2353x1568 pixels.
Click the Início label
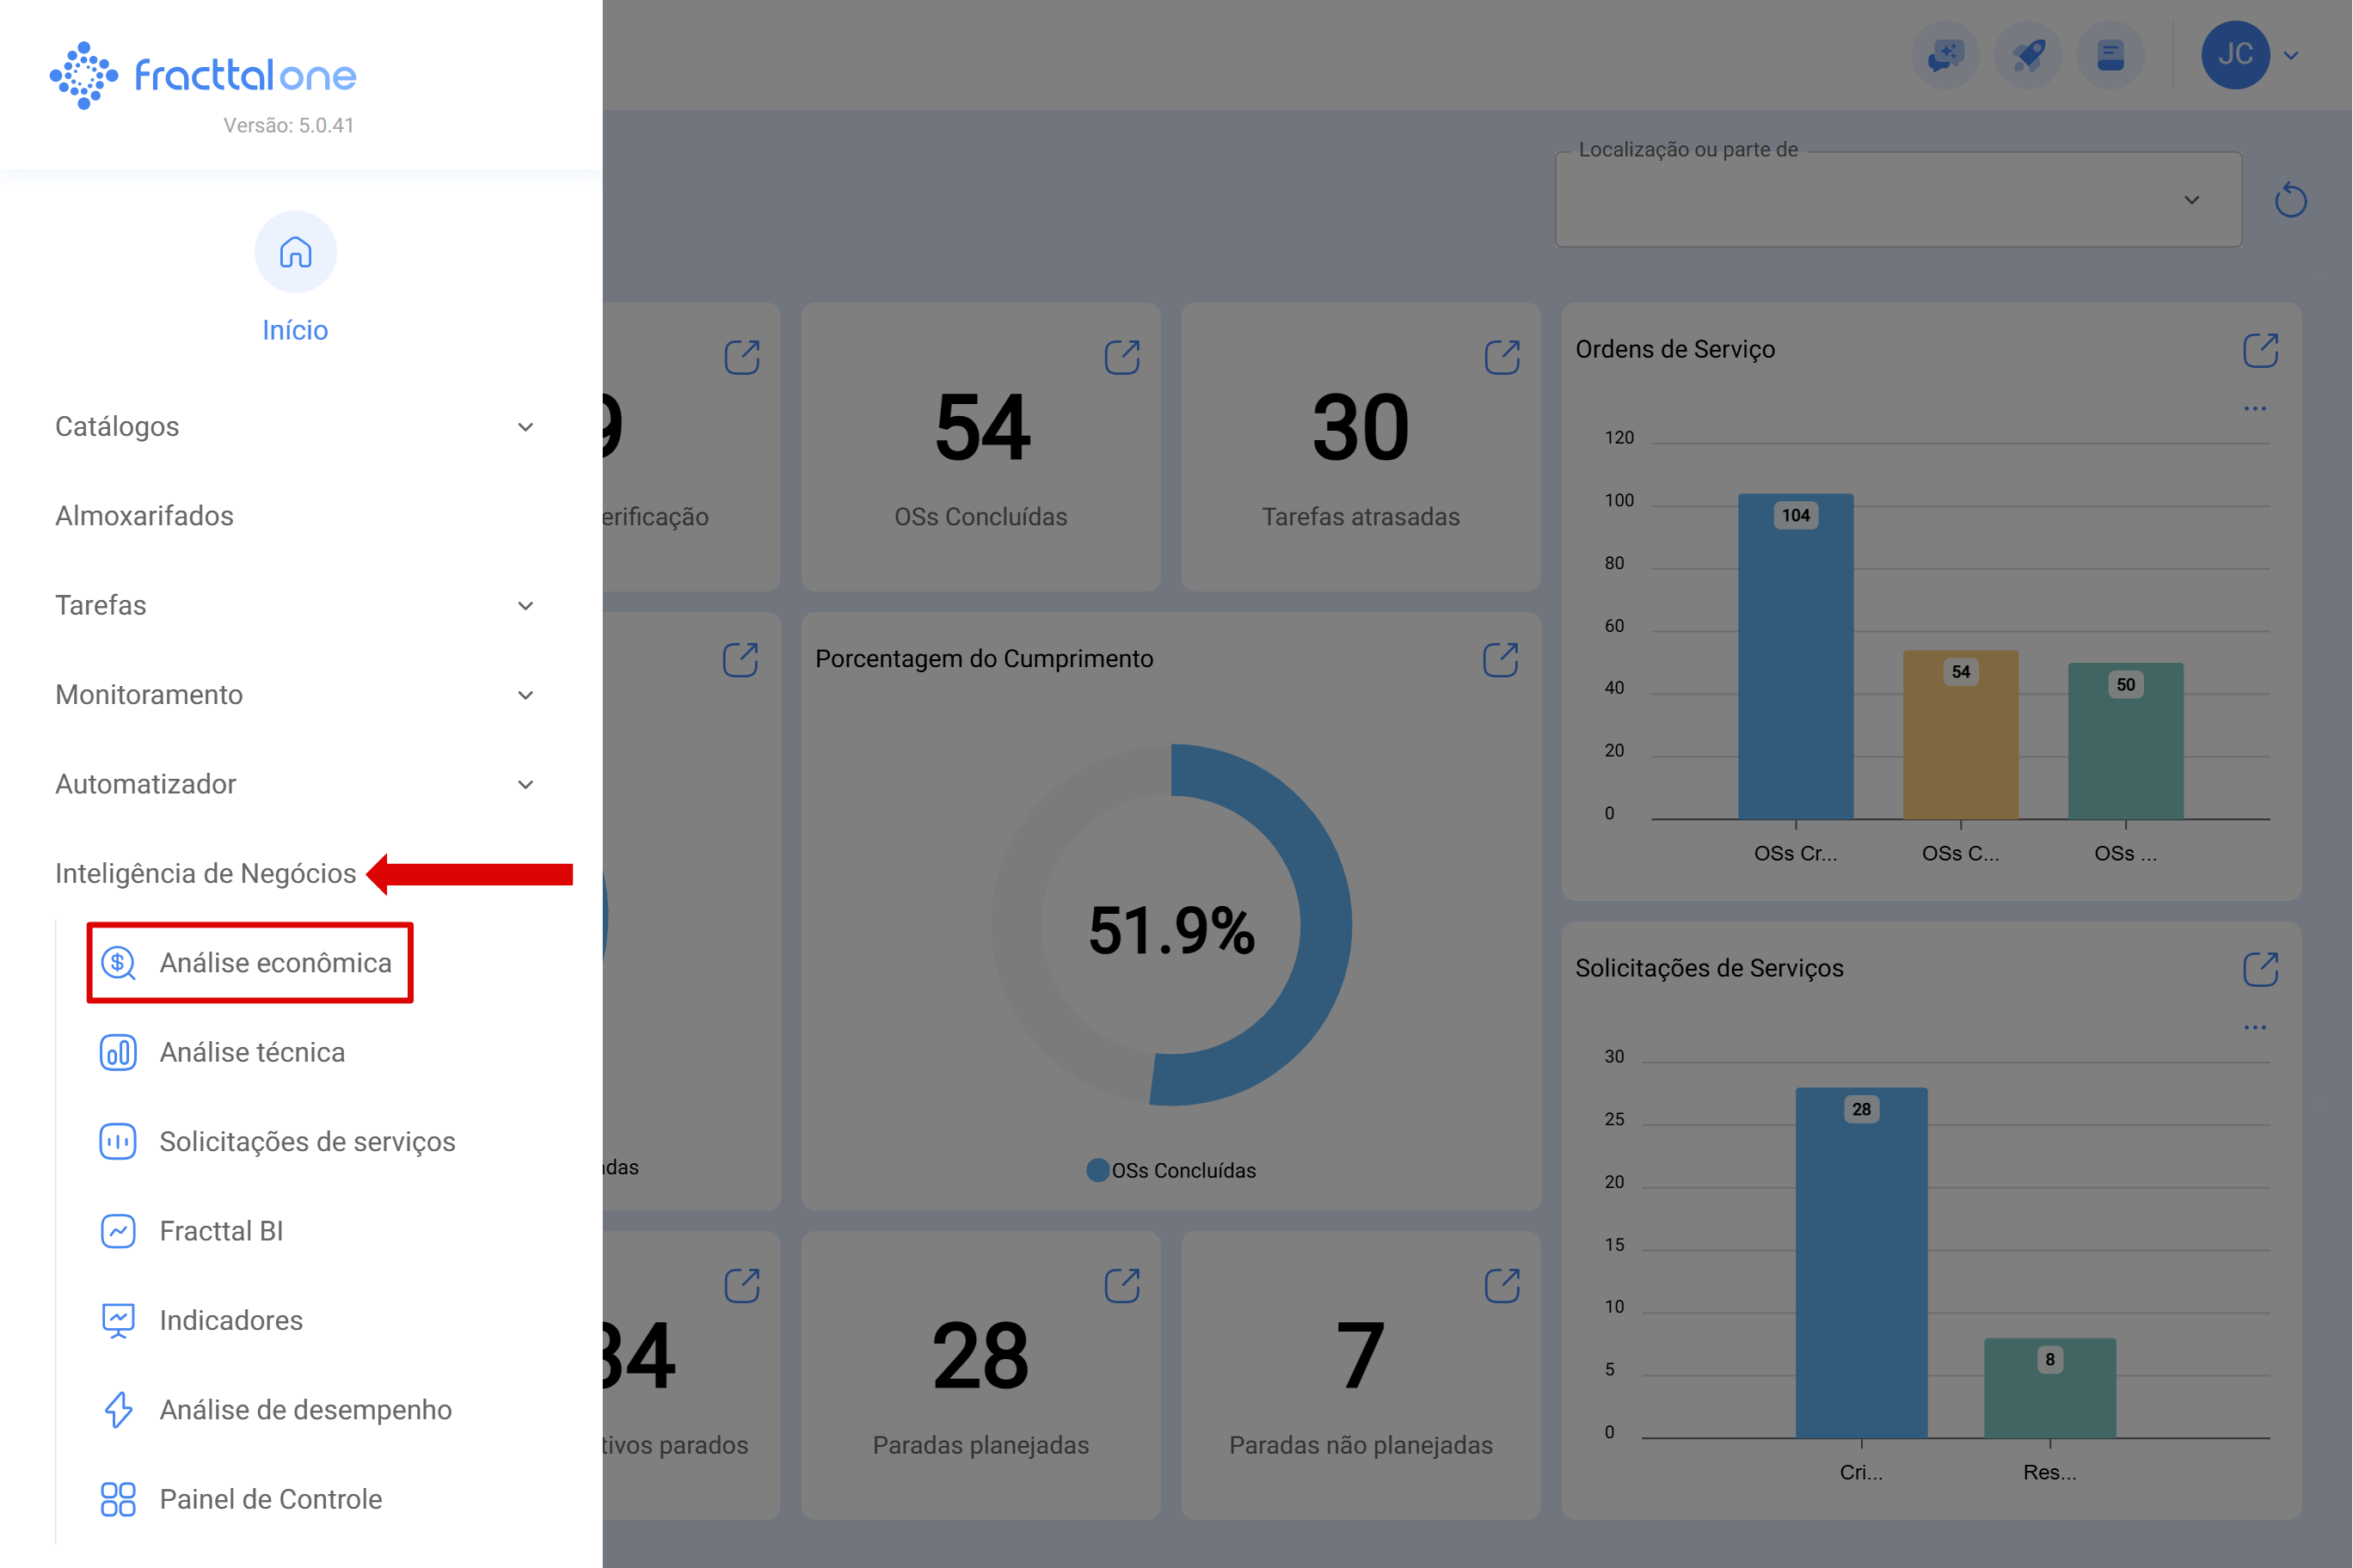point(295,330)
